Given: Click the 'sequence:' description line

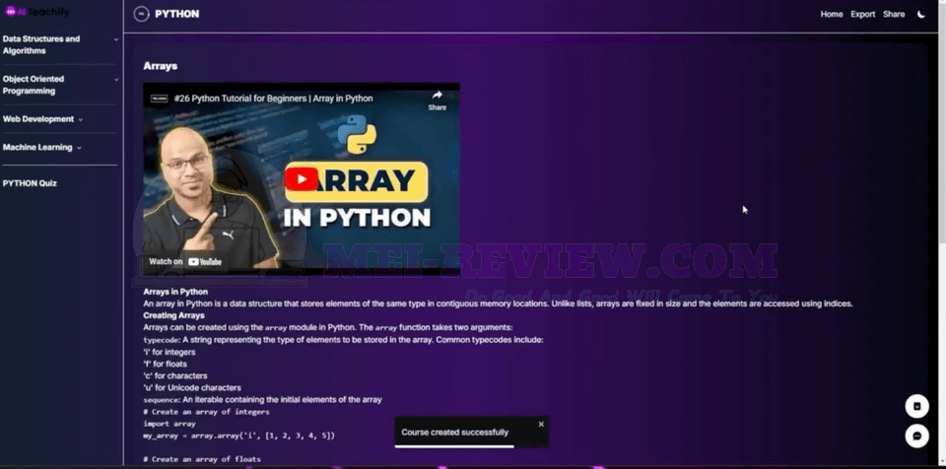Looking at the screenshot, I should click(262, 400).
